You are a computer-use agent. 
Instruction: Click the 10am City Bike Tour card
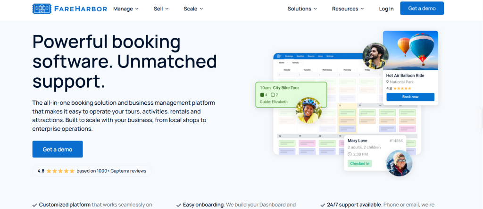coord(291,95)
